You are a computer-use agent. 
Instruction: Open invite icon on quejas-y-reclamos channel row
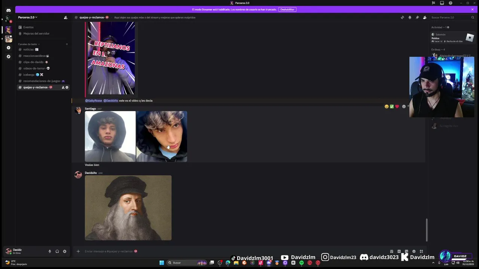pos(63,87)
